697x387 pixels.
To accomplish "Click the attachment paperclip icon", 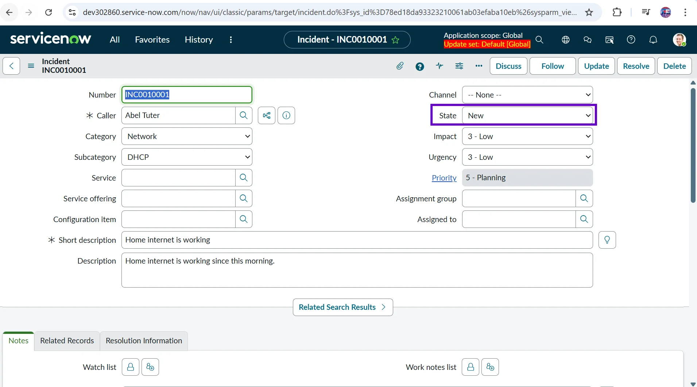I will coord(400,66).
